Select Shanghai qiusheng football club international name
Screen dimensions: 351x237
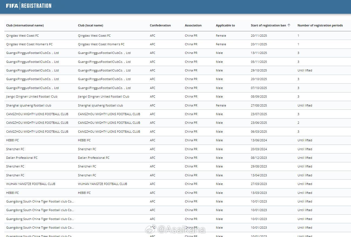click(29, 105)
